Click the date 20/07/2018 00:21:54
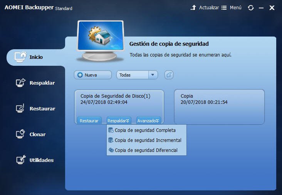Image resolution: width=282 pixels, height=195 pixels. 204,102
